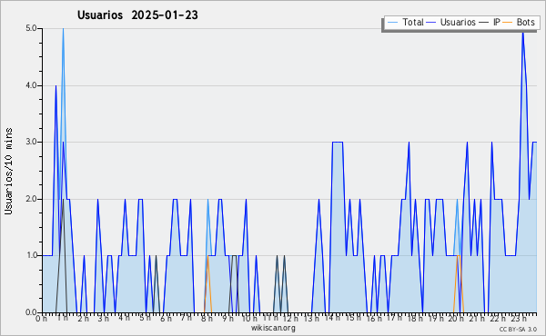Viewport: 546px width, 336px height.
Task: Click the '0.0' y-axis value
Action: pos(31,312)
